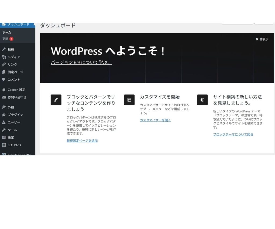Click the 外観 appearance icon

tap(4, 107)
